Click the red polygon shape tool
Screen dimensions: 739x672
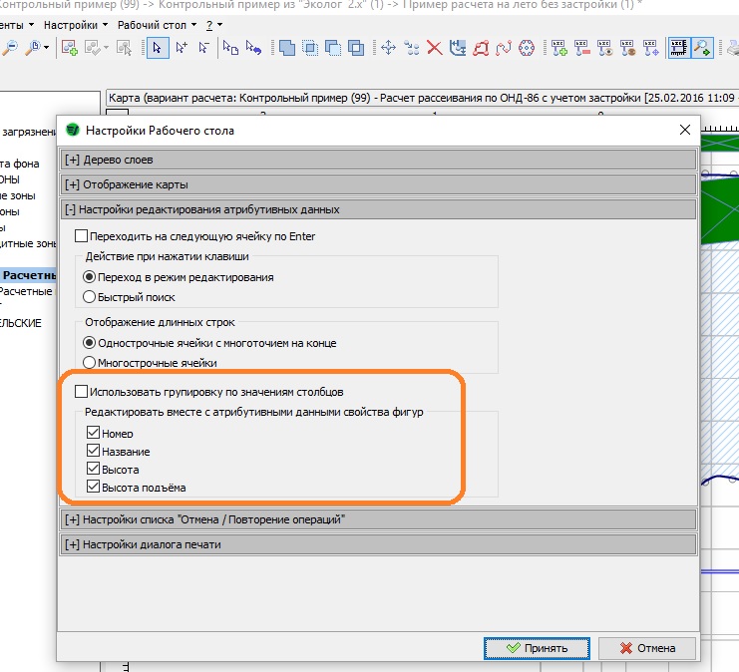482,47
